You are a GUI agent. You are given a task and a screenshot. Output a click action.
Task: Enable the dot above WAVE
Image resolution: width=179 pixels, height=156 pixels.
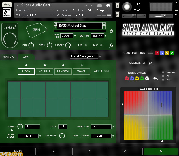(82, 65)
